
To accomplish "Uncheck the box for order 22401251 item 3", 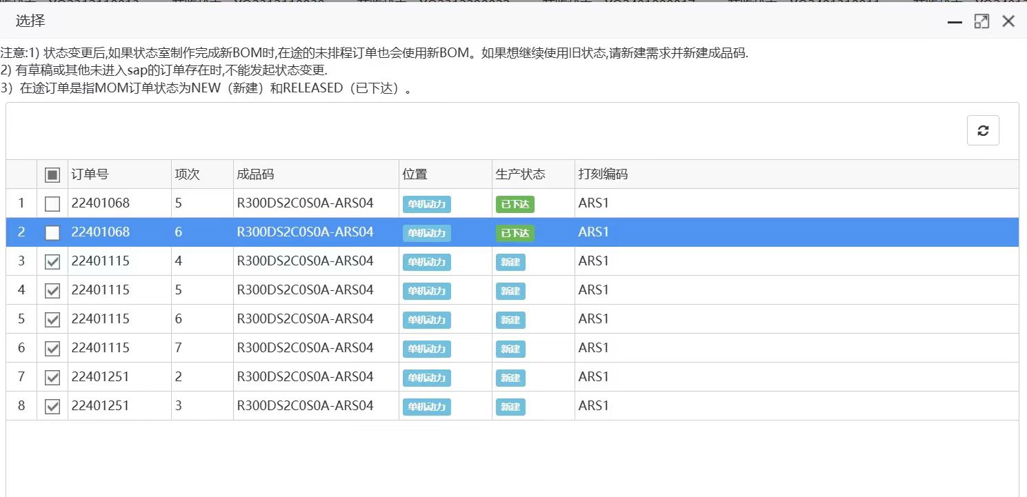I will [x=52, y=406].
